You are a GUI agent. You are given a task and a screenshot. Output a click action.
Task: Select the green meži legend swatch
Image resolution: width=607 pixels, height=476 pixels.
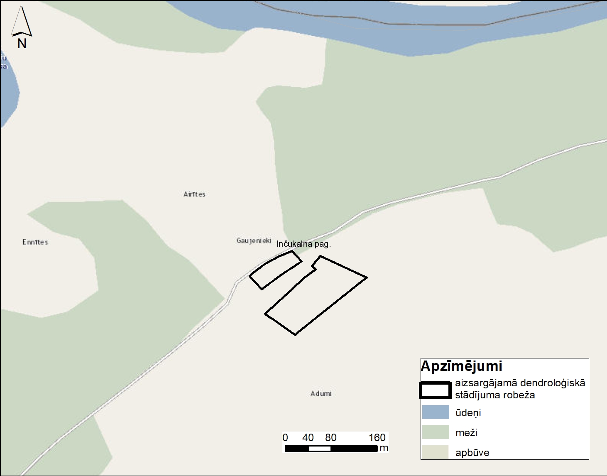[x=436, y=432]
